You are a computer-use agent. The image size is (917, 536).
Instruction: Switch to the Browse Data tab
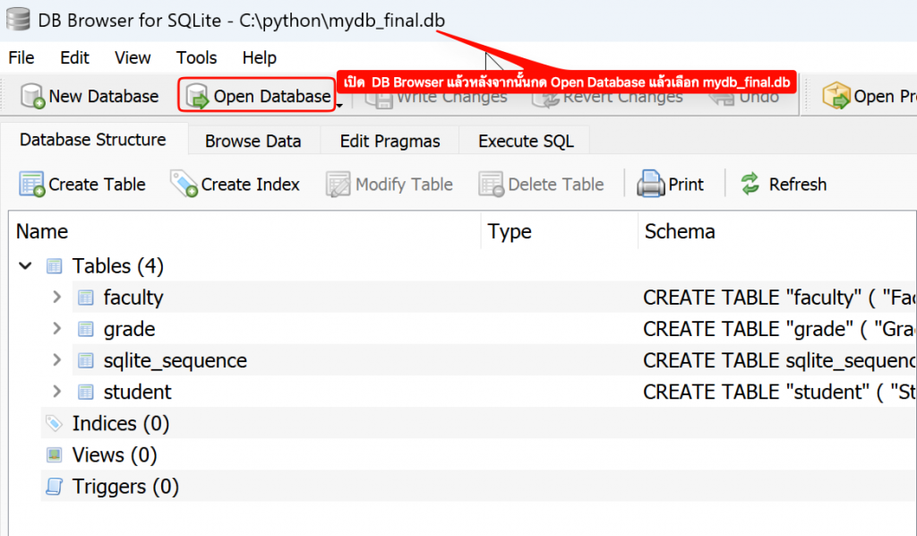[253, 141]
